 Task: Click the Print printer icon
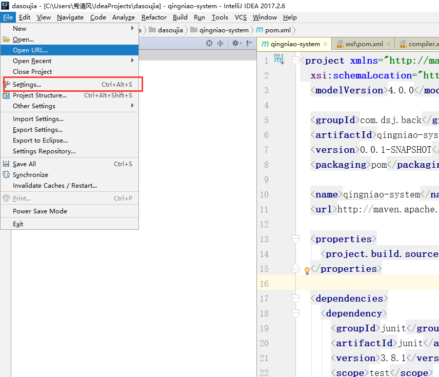[x=6, y=199]
